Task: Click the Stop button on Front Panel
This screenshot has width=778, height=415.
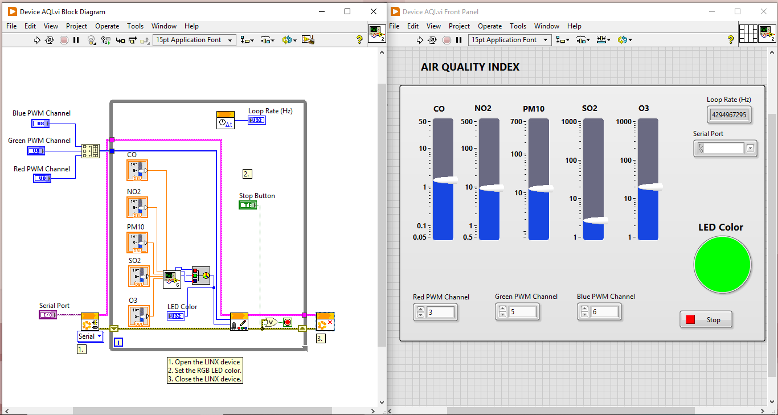Action: click(706, 320)
